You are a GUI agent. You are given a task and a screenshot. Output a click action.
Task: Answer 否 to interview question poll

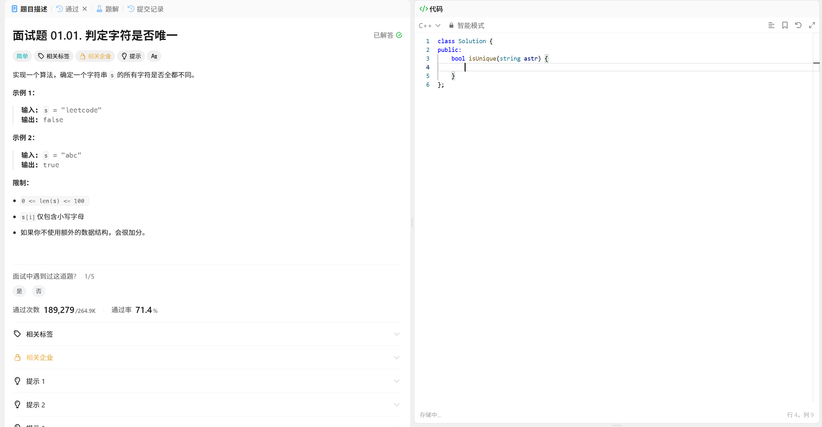coord(39,291)
